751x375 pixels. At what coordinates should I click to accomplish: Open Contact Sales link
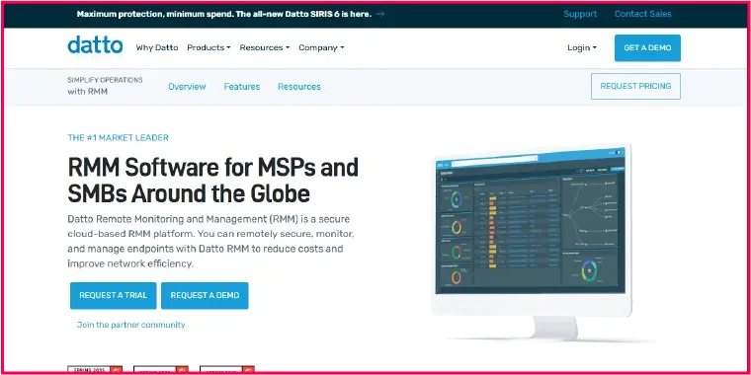(642, 14)
